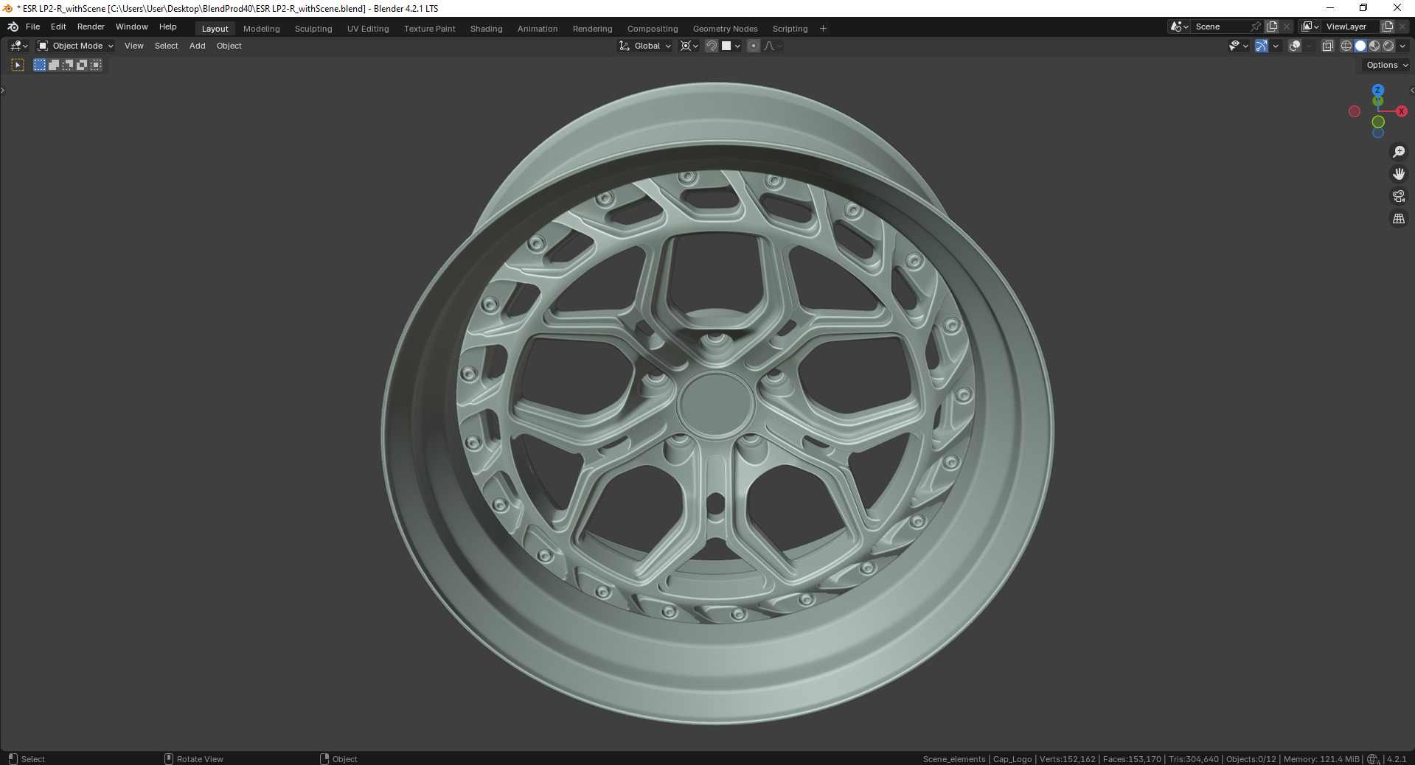Open the Edit menu
Screen dimensions: 1415x765
click(x=58, y=27)
